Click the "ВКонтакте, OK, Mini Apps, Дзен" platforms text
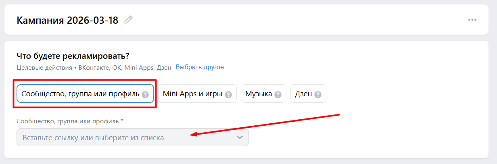Image resolution: width=497 pixels, height=164 pixels. [124, 67]
